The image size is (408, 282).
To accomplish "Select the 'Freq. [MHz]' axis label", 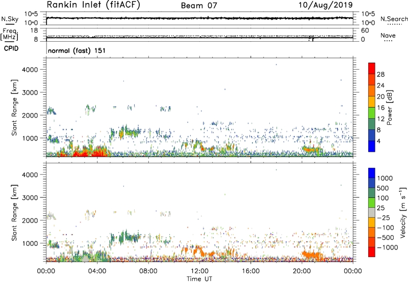I will click(x=9, y=34).
